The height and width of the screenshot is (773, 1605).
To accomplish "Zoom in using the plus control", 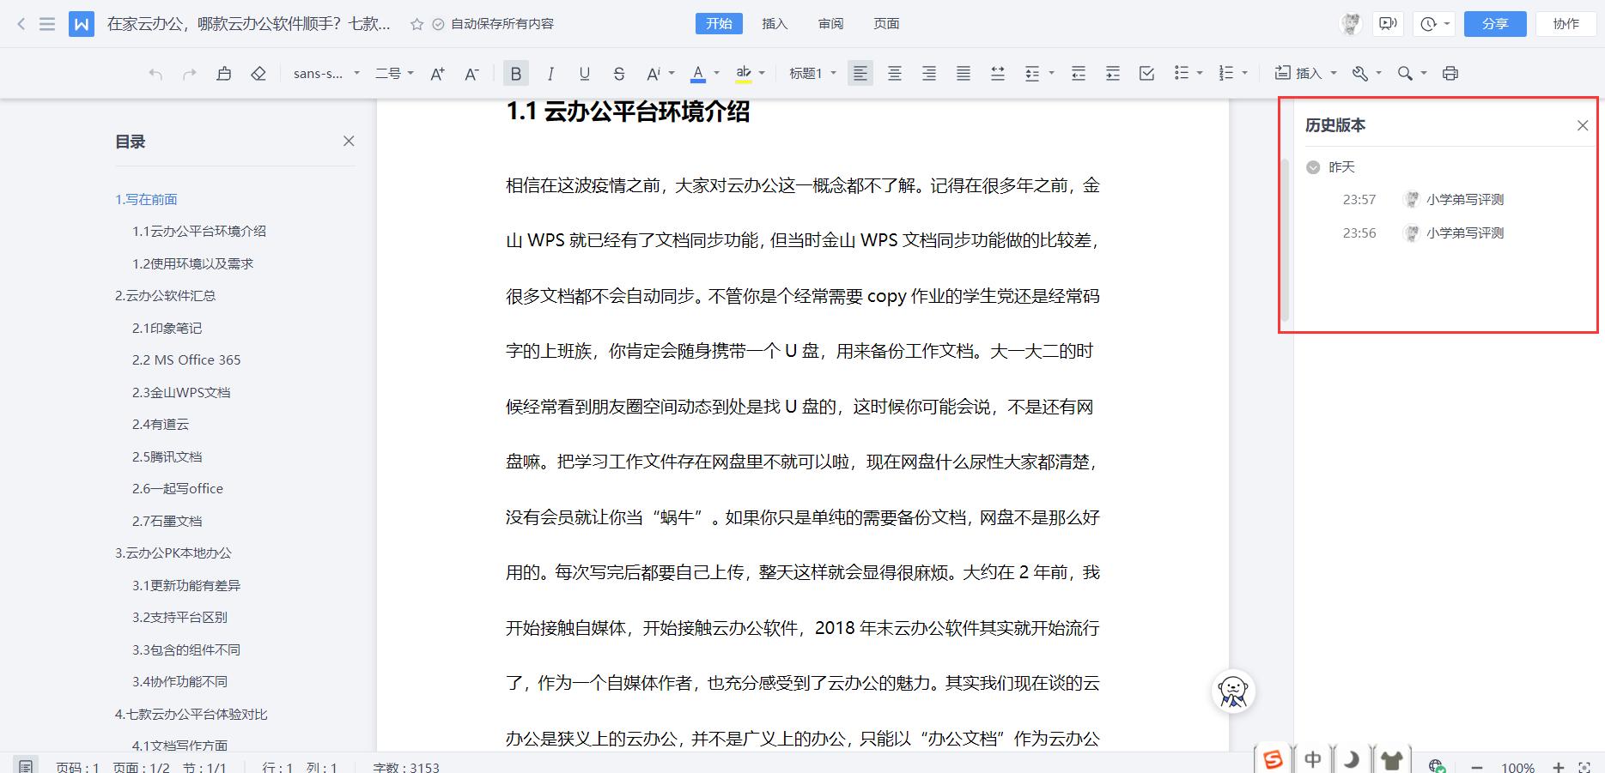I will 1559,767.
